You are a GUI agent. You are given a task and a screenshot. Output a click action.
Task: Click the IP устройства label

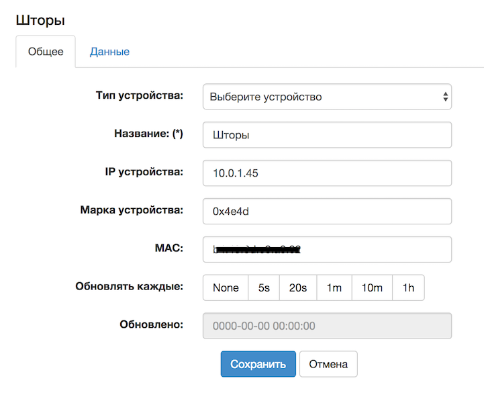click(144, 172)
